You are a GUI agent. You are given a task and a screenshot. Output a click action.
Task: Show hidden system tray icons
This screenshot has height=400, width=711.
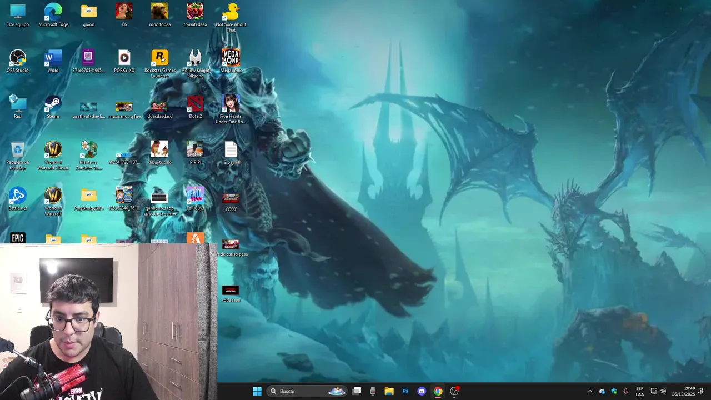coord(590,391)
